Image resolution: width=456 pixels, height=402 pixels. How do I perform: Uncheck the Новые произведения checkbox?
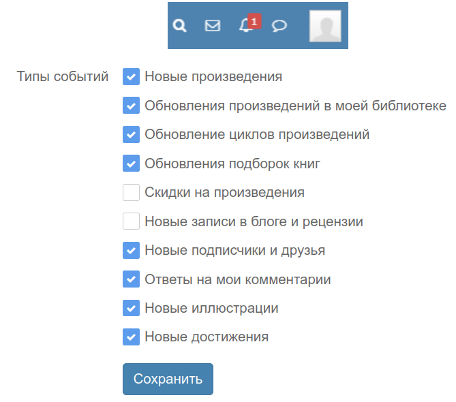tap(132, 76)
